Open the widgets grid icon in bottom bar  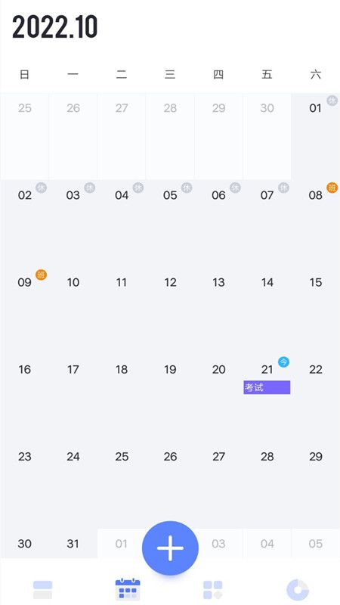click(x=213, y=590)
